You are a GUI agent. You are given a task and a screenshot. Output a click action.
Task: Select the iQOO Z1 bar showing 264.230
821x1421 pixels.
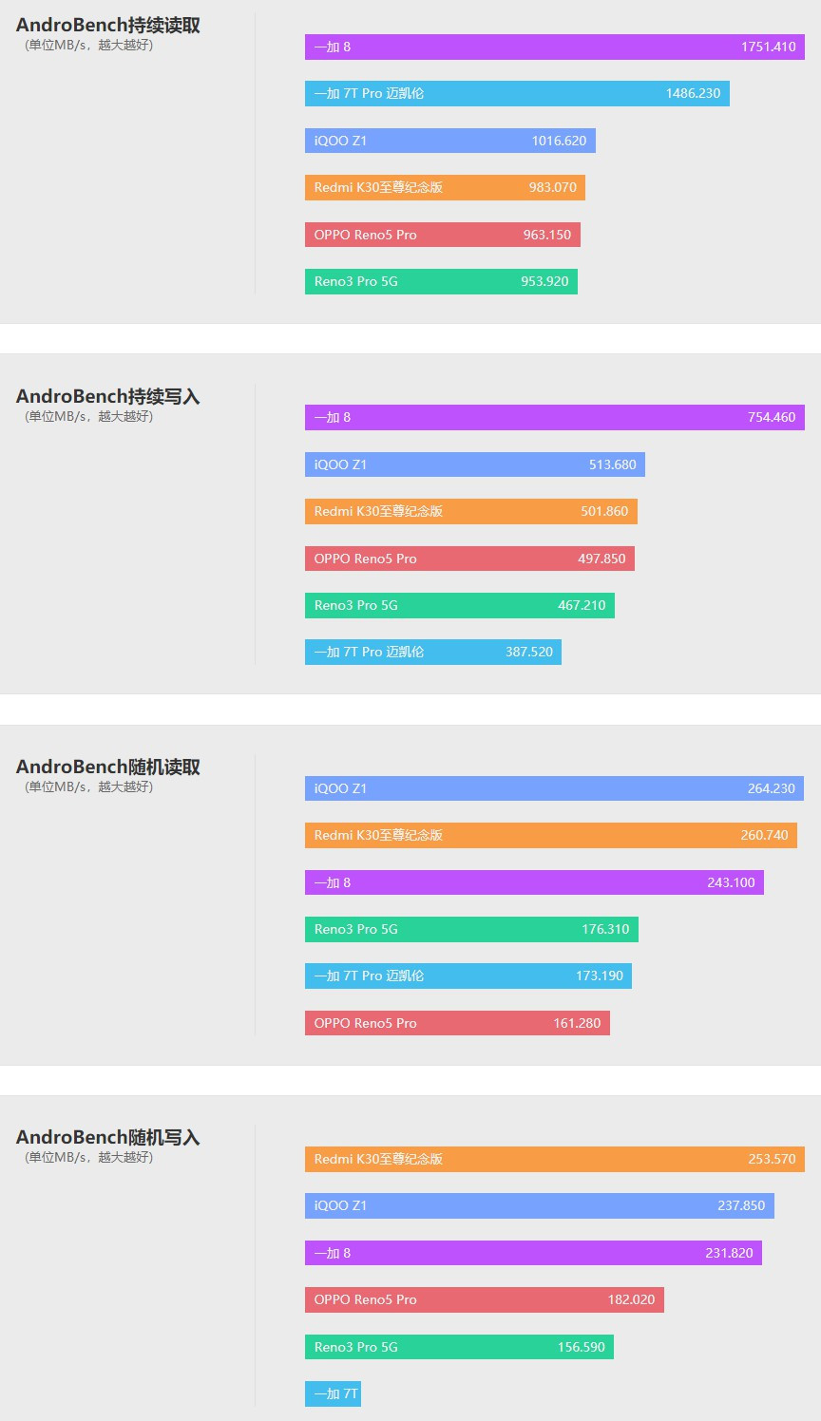point(555,788)
